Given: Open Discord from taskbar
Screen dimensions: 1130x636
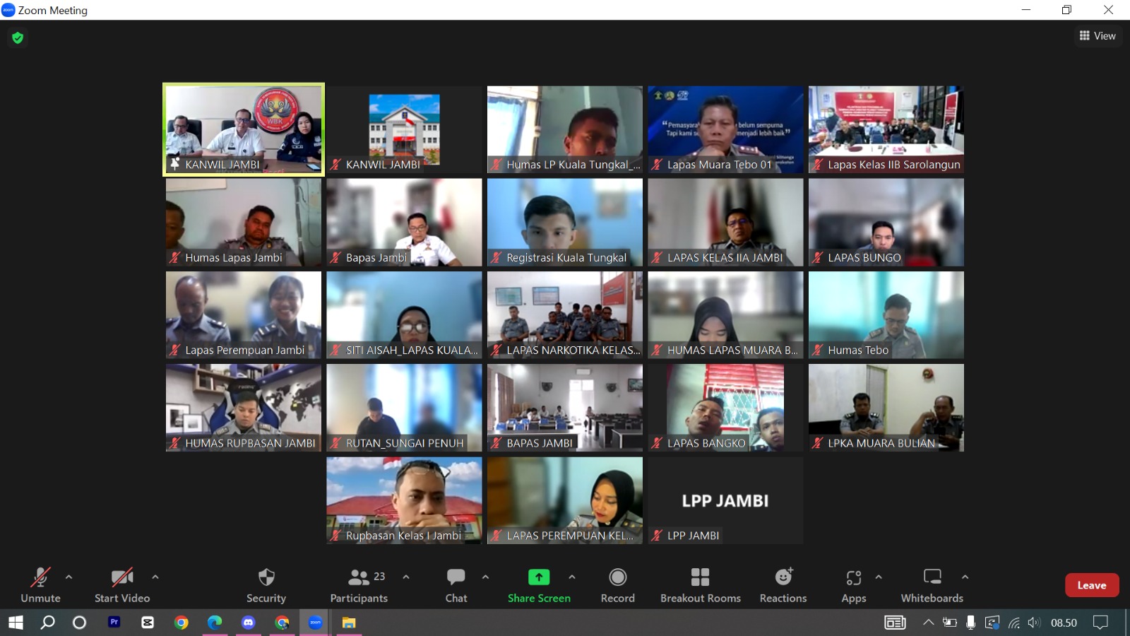Looking at the screenshot, I should [x=249, y=623].
